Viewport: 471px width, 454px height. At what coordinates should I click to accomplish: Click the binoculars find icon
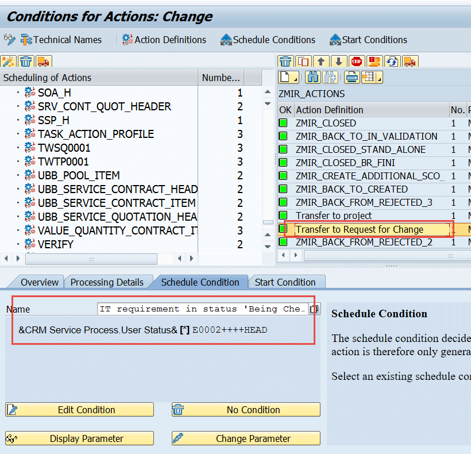click(313, 78)
